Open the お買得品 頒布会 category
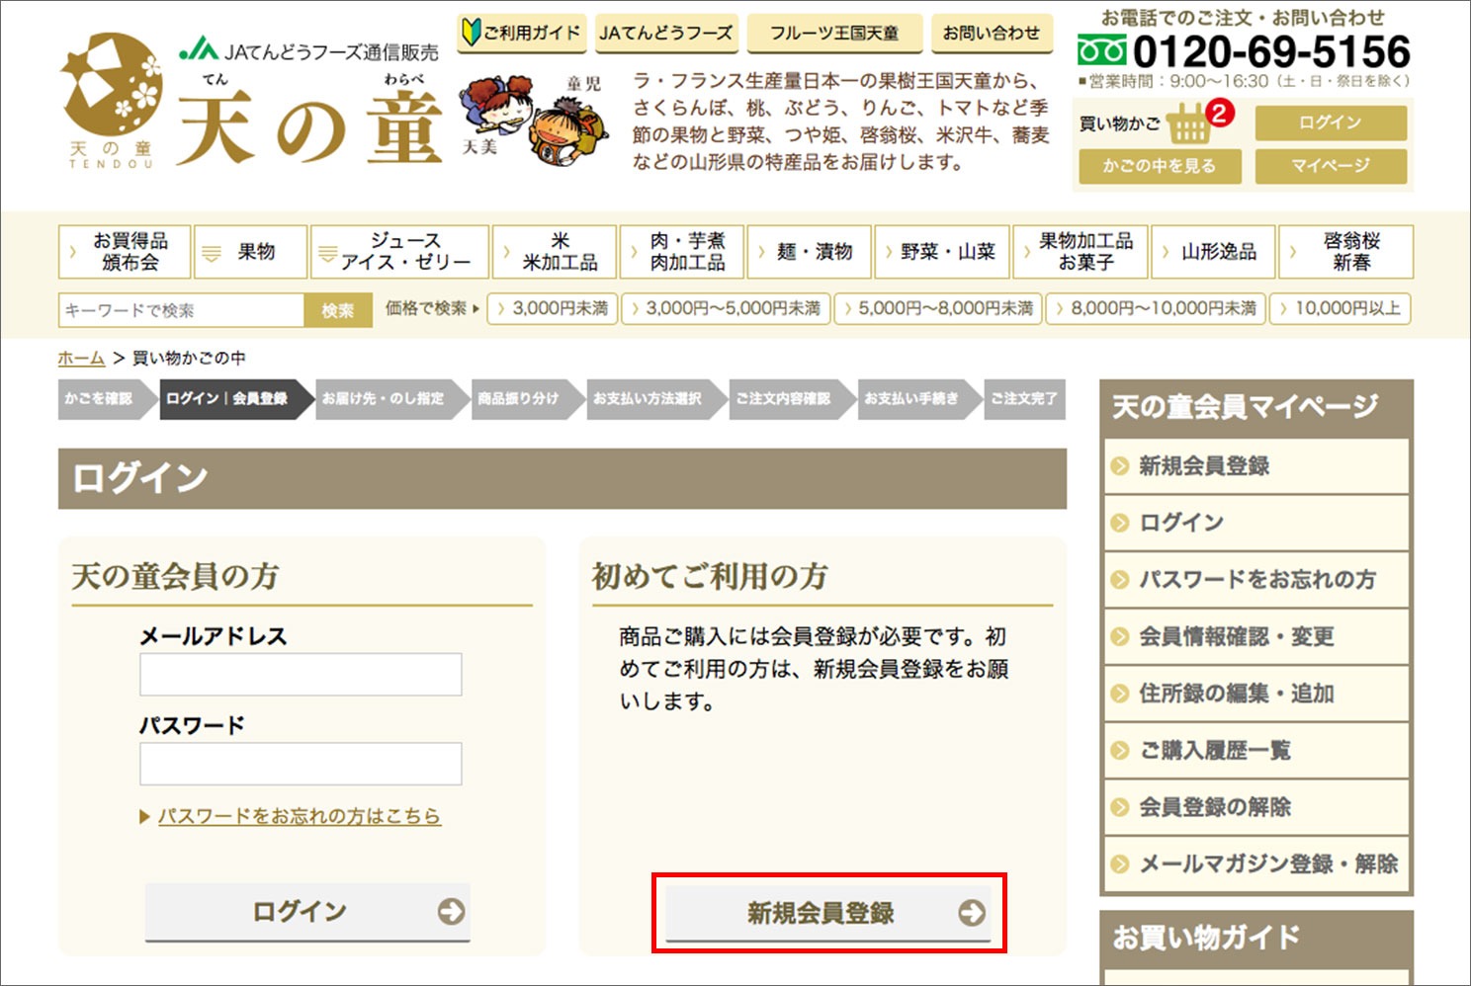 [x=125, y=252]
